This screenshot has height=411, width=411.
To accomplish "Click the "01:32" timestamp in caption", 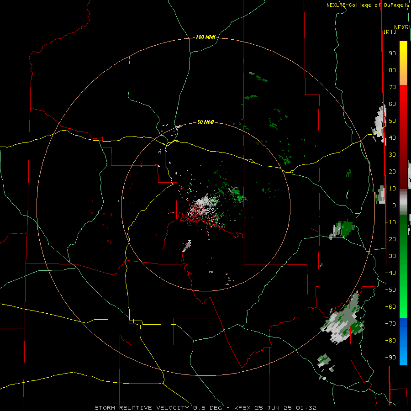I will point(306,408).
